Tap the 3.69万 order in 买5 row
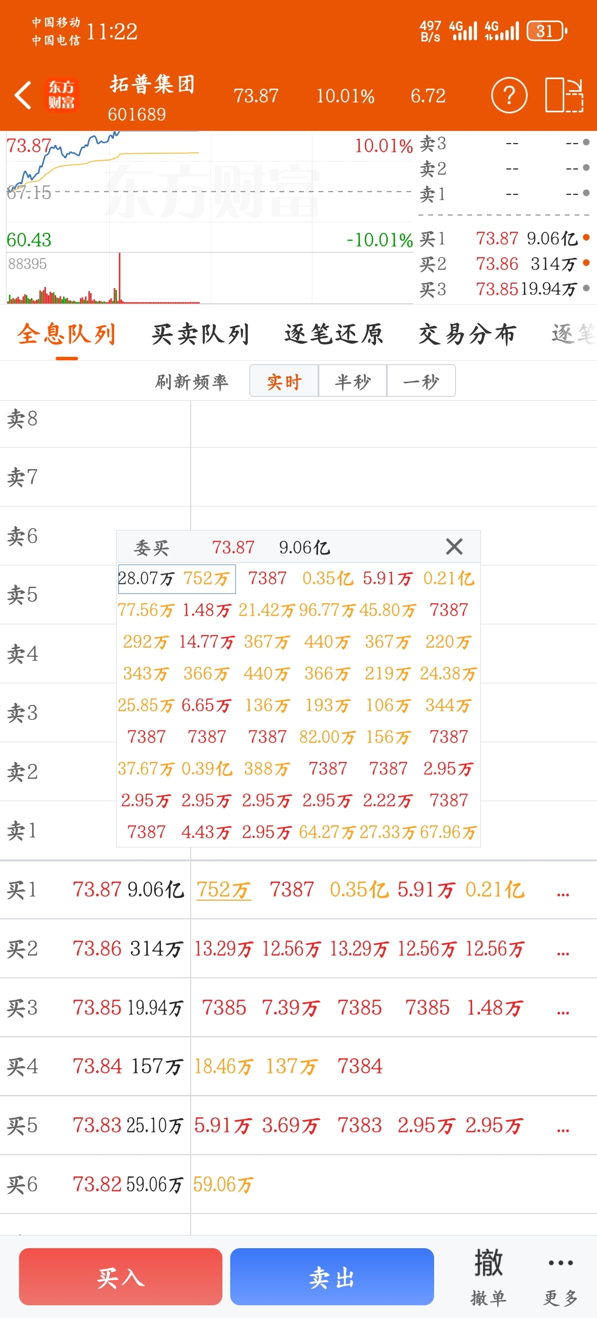Image resolution: width=597 pixels, height=1318 pixels. tap(290, 1126)
